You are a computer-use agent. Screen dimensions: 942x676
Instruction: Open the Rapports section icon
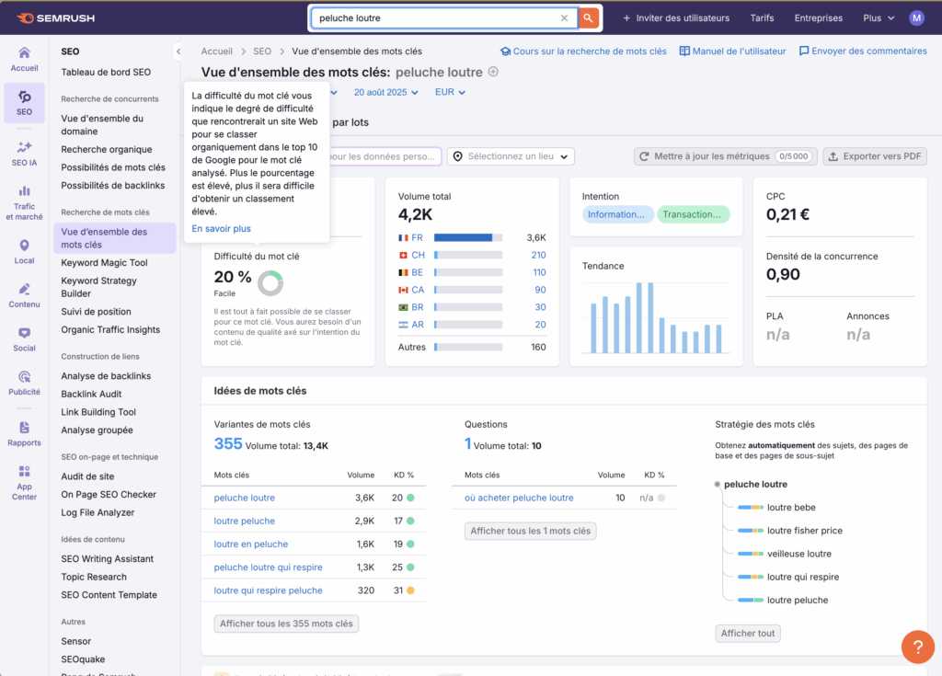coord(24,434)
